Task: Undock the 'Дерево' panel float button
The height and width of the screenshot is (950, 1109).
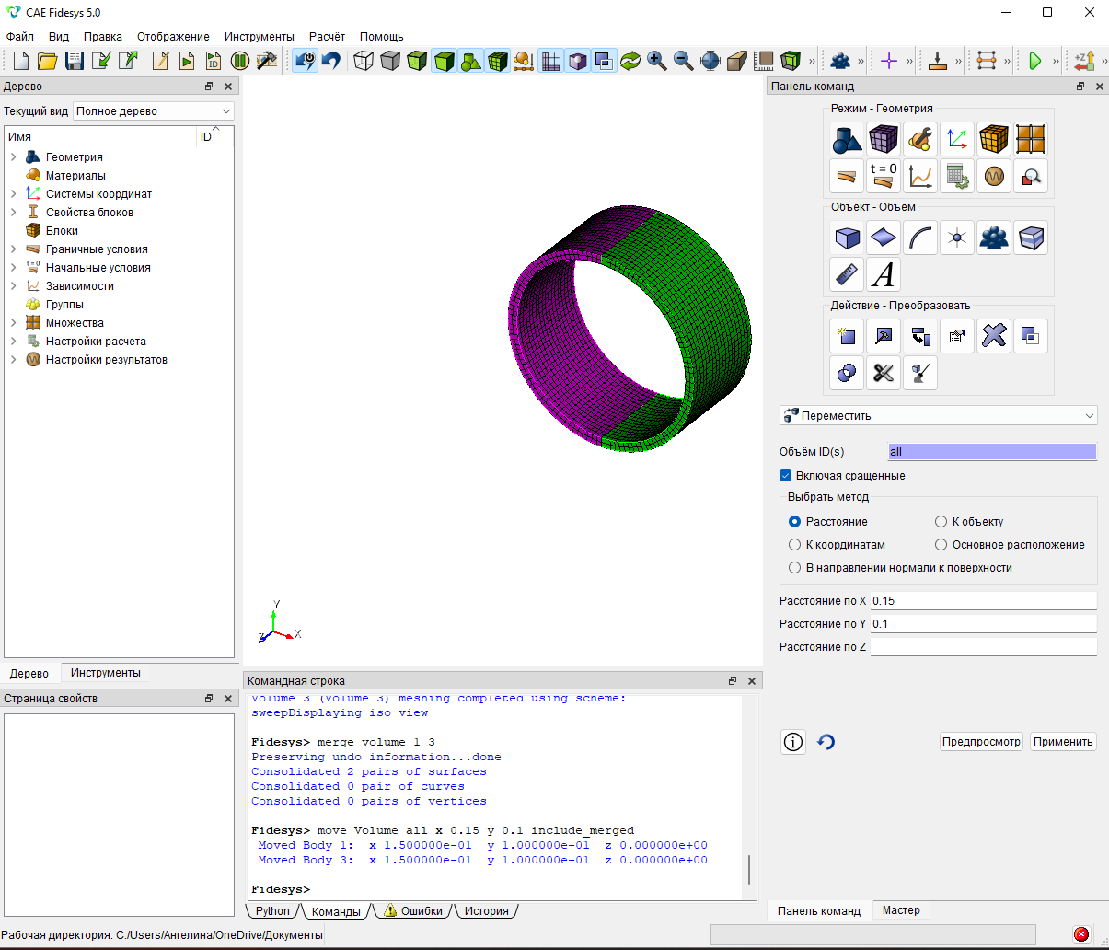Action: coord(209,87)
